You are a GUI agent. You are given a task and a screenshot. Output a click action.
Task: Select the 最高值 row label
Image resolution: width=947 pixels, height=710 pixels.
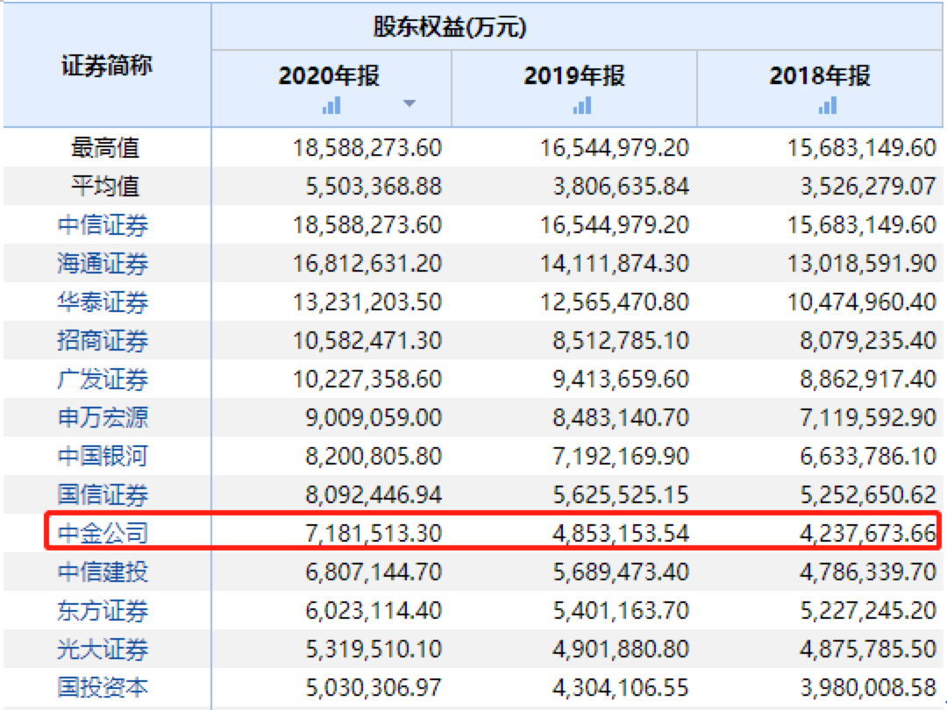[106, 148]
